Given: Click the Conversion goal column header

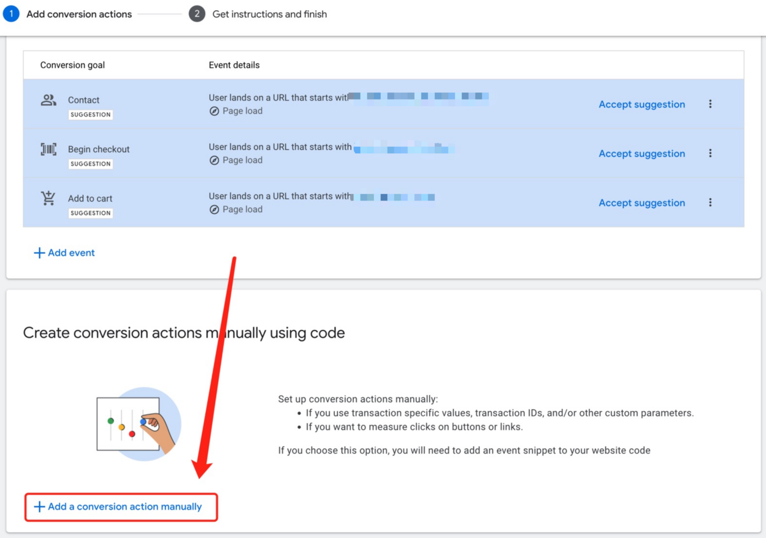Looking at the screenshot, I should click(x=72, y=65).
